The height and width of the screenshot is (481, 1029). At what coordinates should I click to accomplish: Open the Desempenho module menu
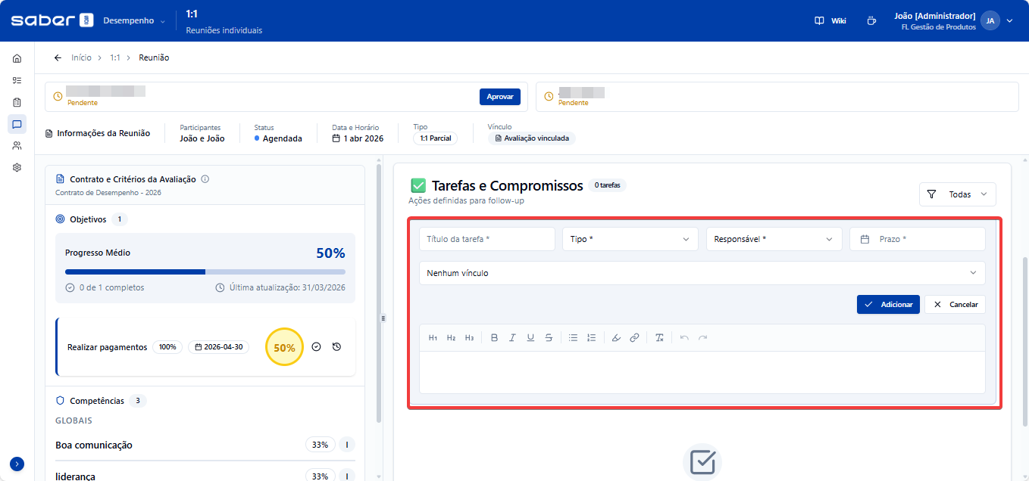pyautogui.click(x=134, y=21)
